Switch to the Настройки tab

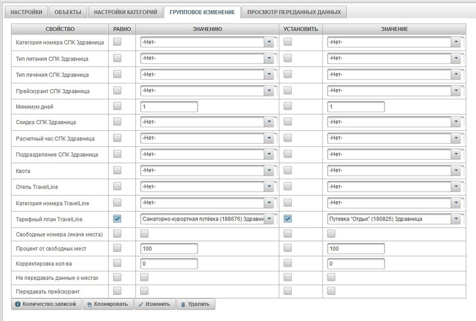[26, 12]
